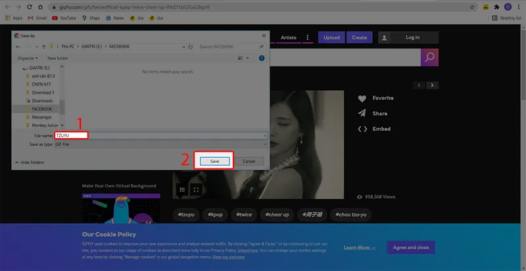Screen dimensions: 526x271
Task: Click the #kpop tag
Action: 215,214
